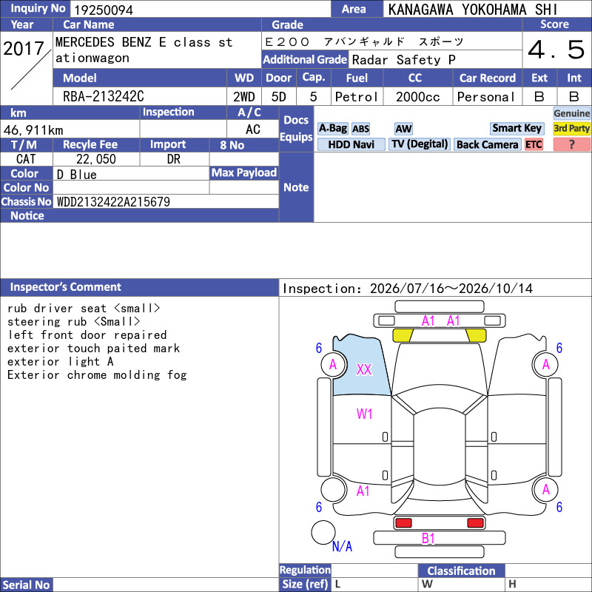592x592 pixels.
Task: Click the empty Color No field
Action: point(131,187)
